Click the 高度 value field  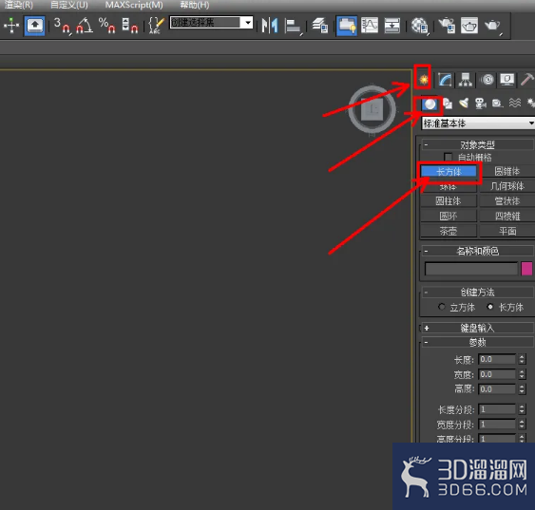497,389
